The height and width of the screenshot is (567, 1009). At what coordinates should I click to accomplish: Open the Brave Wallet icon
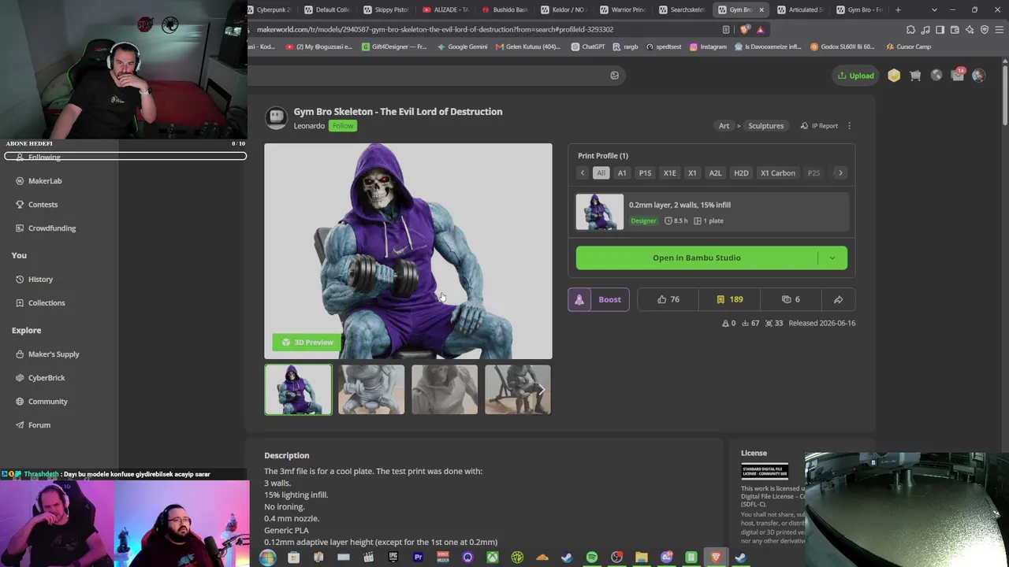pyautogui.click(x=955, y=30)
